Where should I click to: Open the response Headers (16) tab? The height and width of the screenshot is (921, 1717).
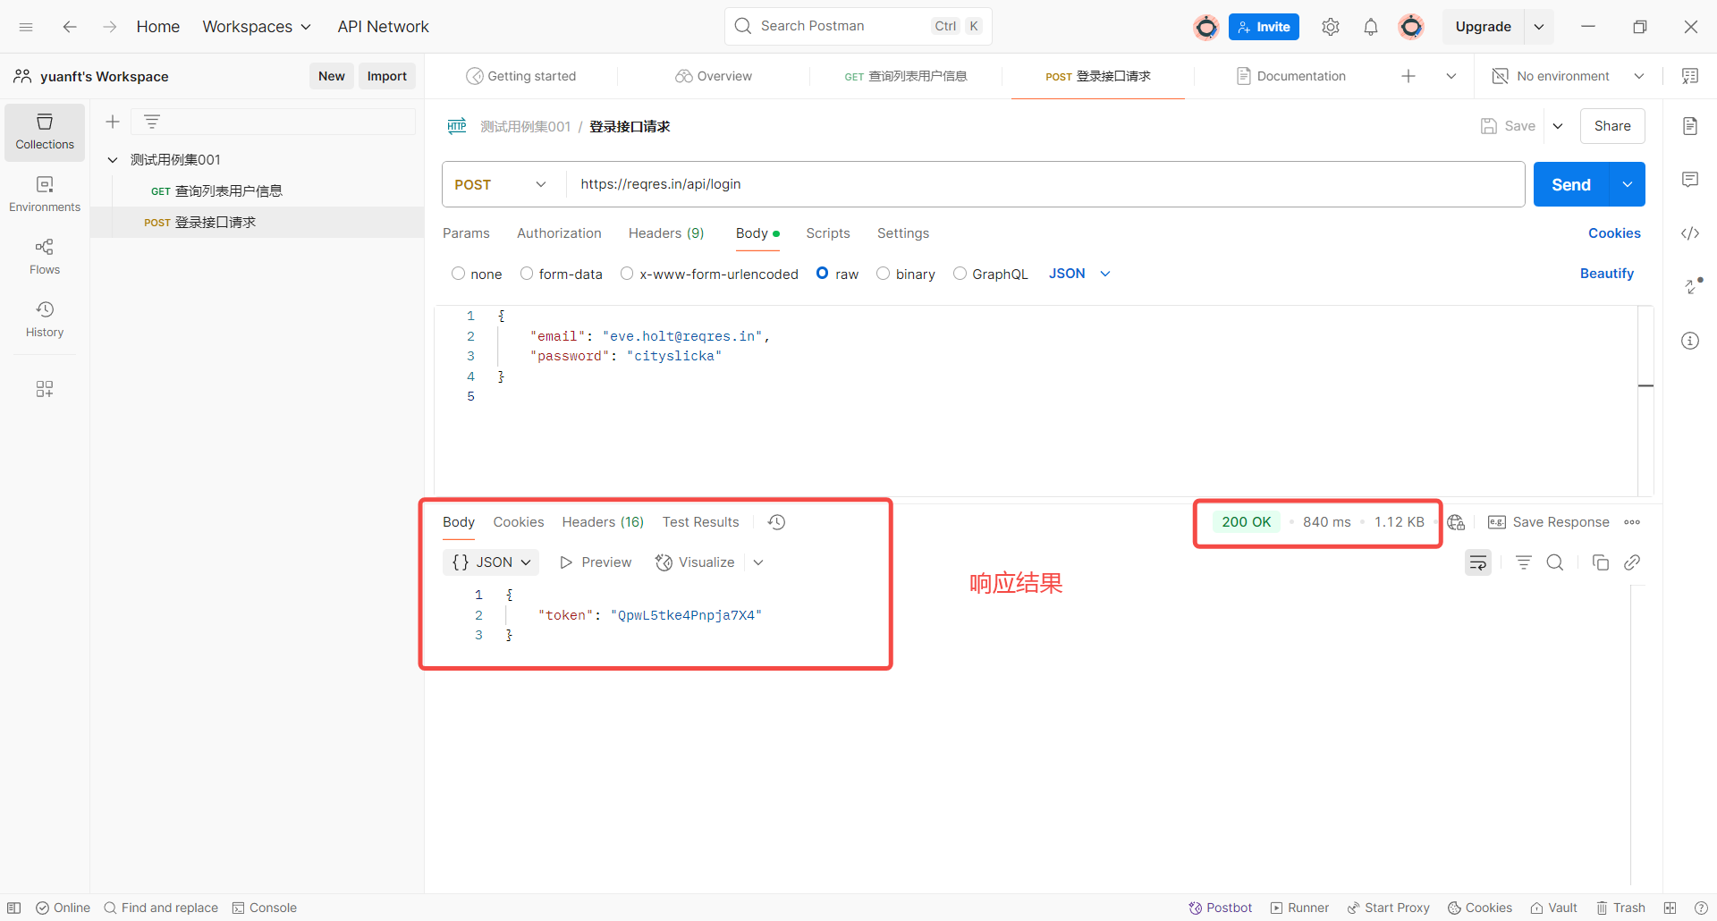click(603, 522)
